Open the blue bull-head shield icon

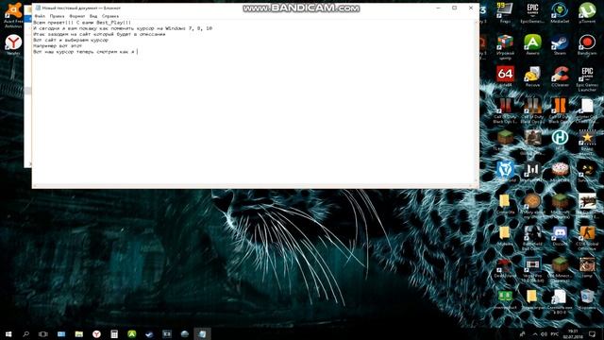pos(505,171)
